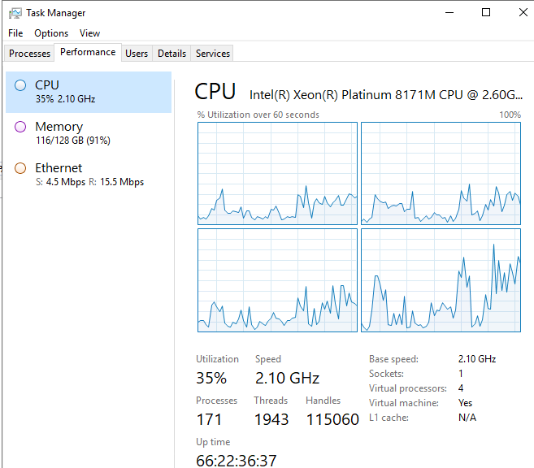Viewport: 534px width, 468px height.
Task: Select the orange Ethernet circle icon
Action: (x=20, y=168)
